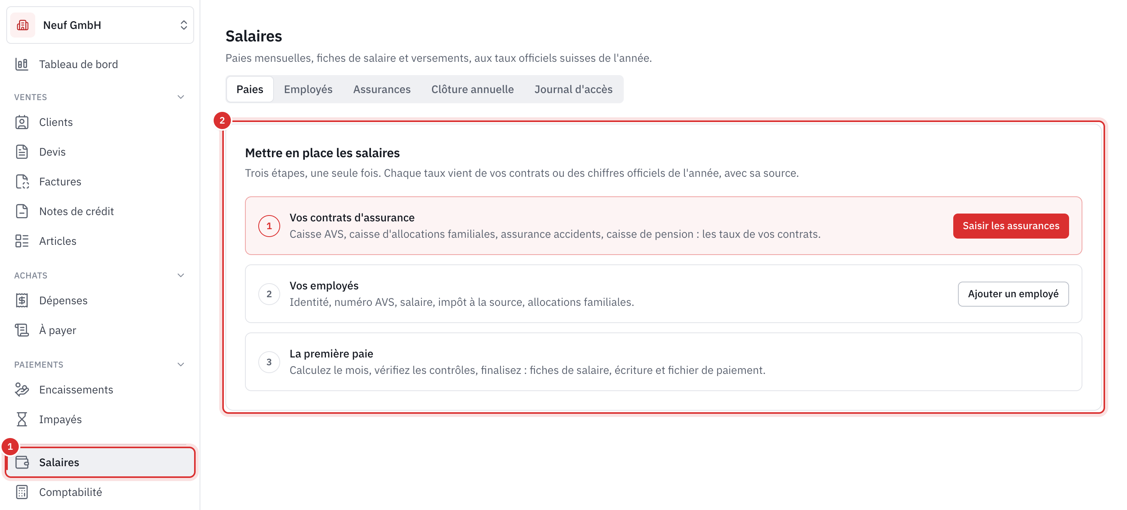
Task: Click step 2 circle for Vos employés
Action: coord(269,294)
